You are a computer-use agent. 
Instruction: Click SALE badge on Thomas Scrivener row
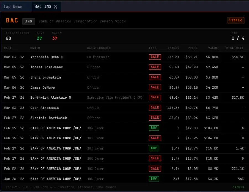pos(155,67)
